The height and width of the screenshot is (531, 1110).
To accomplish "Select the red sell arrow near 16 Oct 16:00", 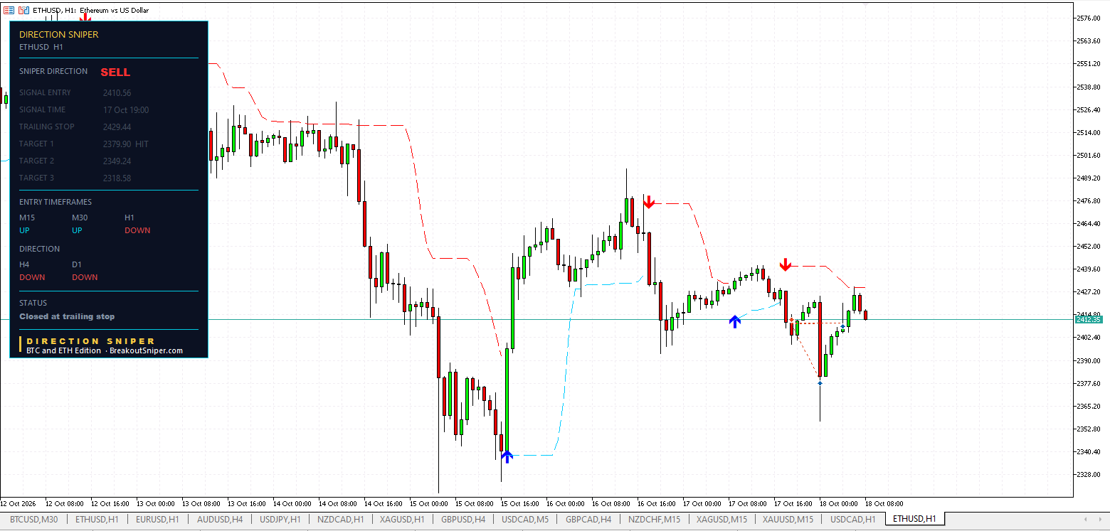I will [648, 201].
